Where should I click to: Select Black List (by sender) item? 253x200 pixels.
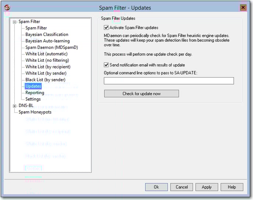[x=45, y=80]
